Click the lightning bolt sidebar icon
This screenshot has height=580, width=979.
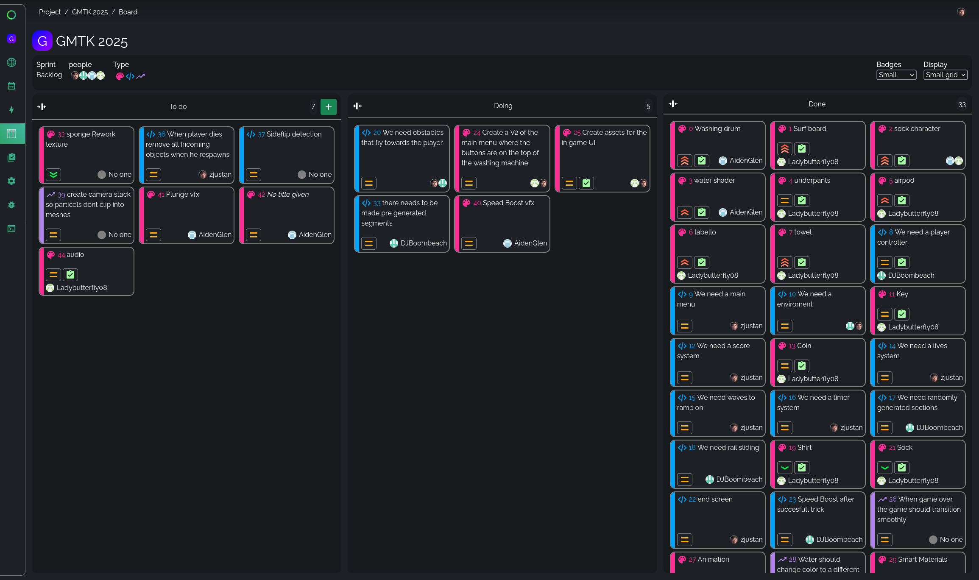pos(11,110)
